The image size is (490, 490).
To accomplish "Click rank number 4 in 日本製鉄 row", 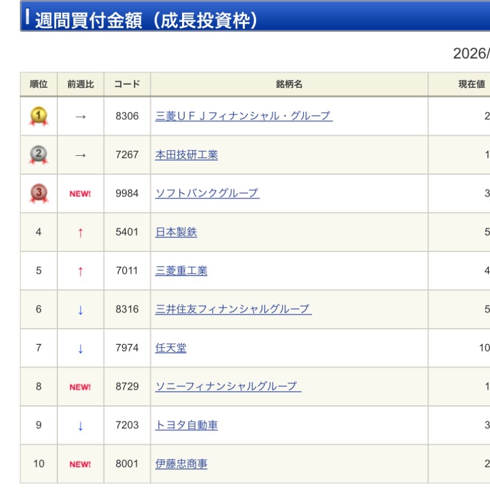I will (x=39, y=232).
